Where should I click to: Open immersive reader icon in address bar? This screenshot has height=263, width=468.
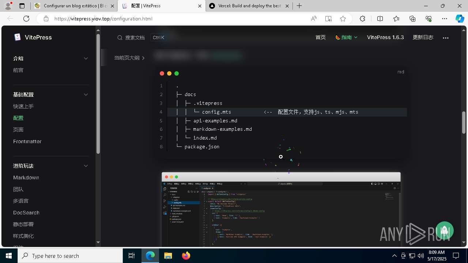328,19
